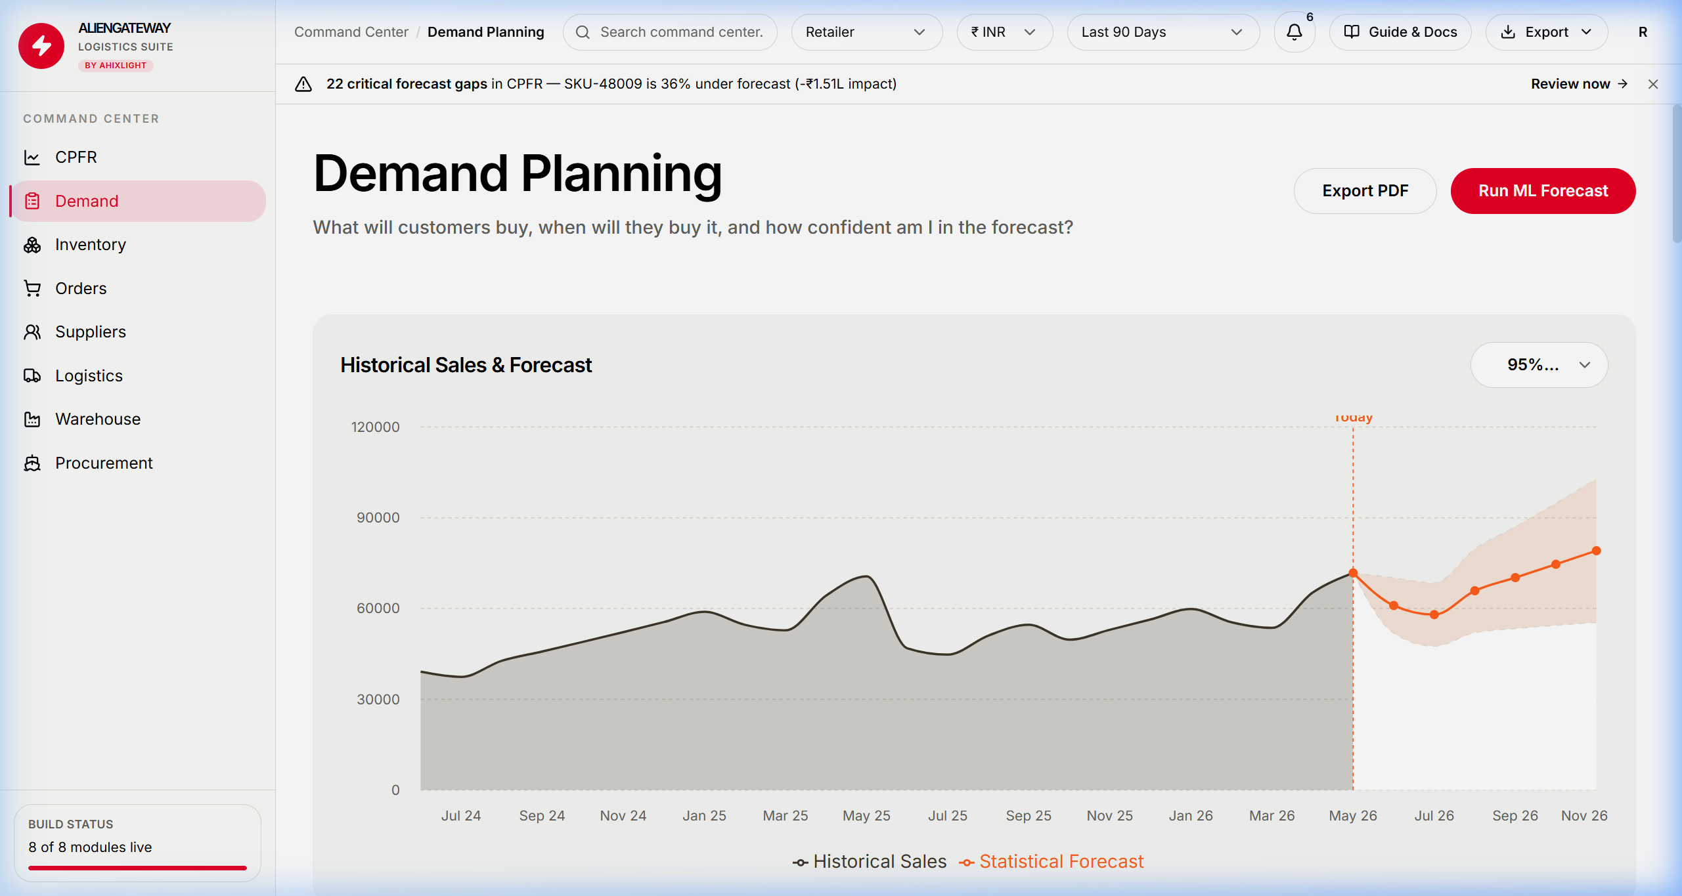Go to CPFR module
The image size is (1682, 896).
coord(138,158)
